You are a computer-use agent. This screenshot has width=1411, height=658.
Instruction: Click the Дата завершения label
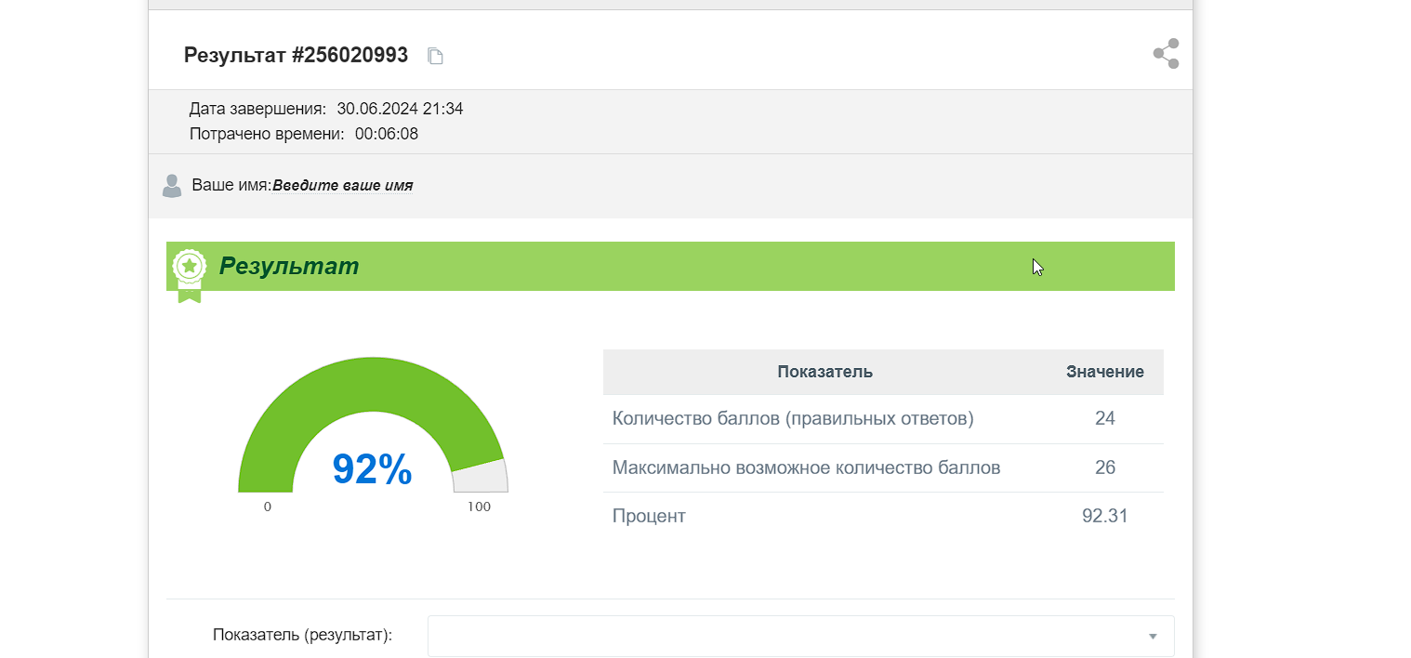[x=257, y=109]
